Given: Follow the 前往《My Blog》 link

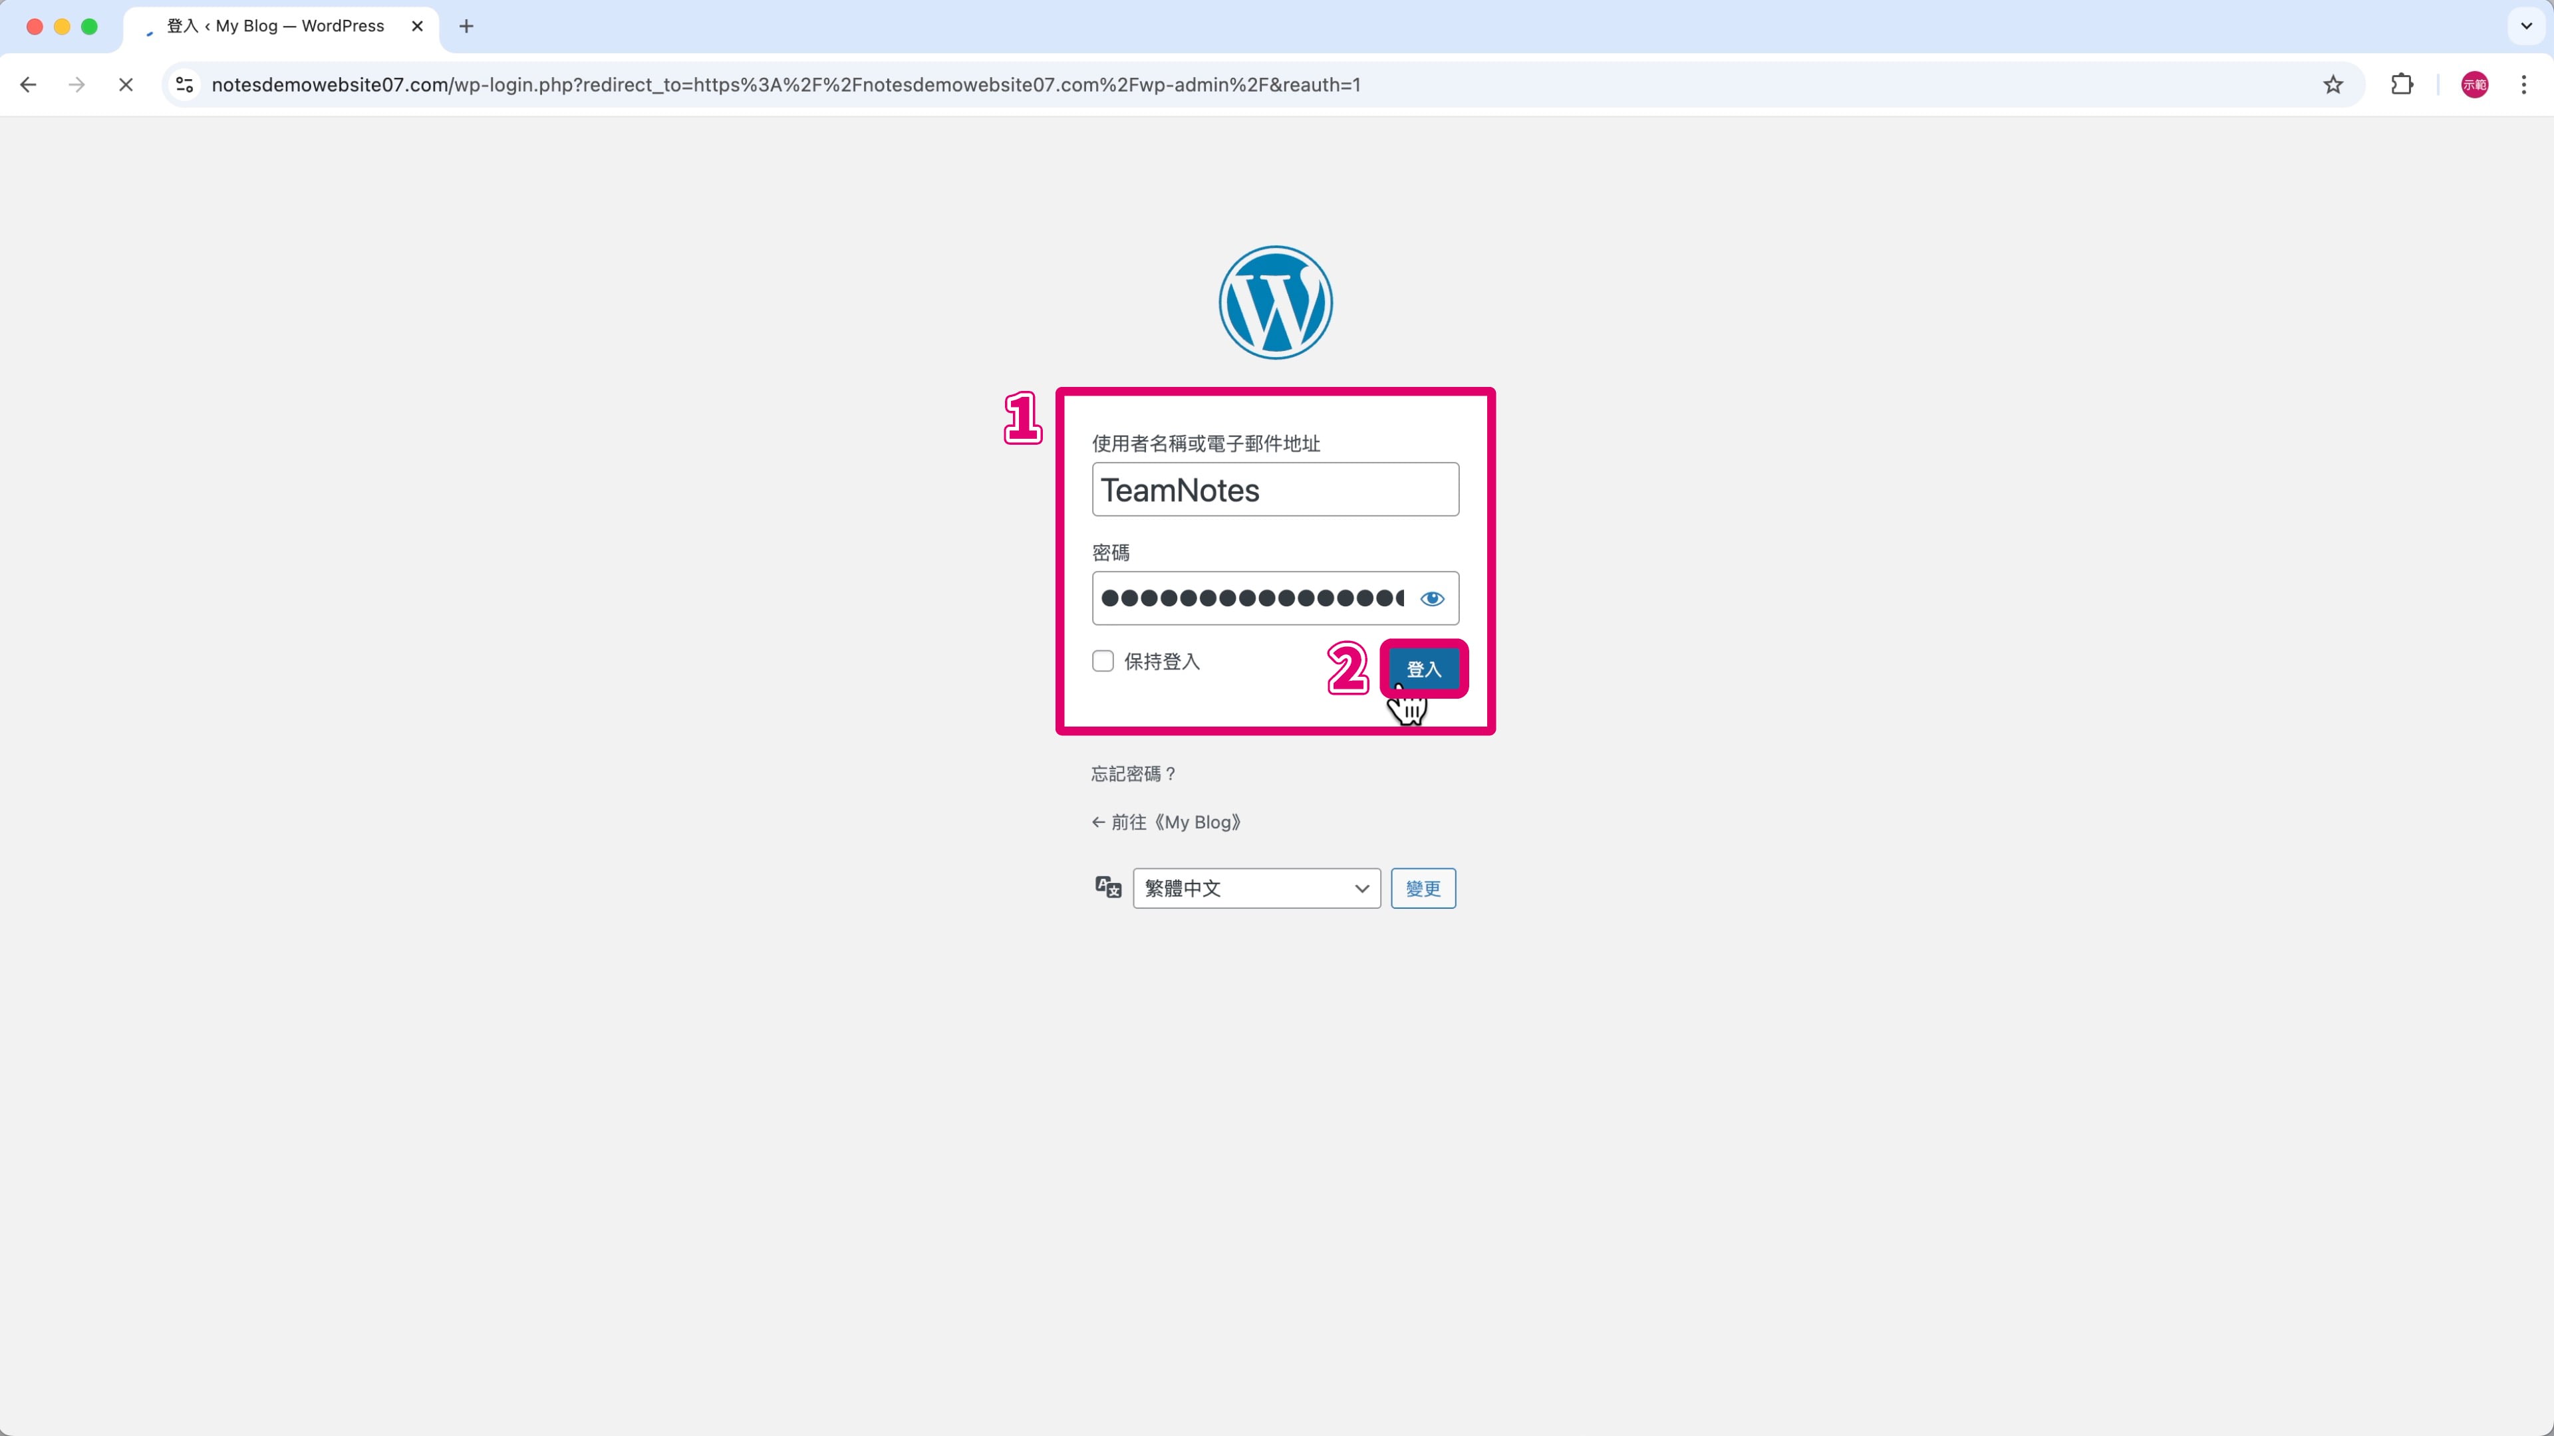Looking at the screenshot, I should pyautogui.click(x=1167, y=822).
